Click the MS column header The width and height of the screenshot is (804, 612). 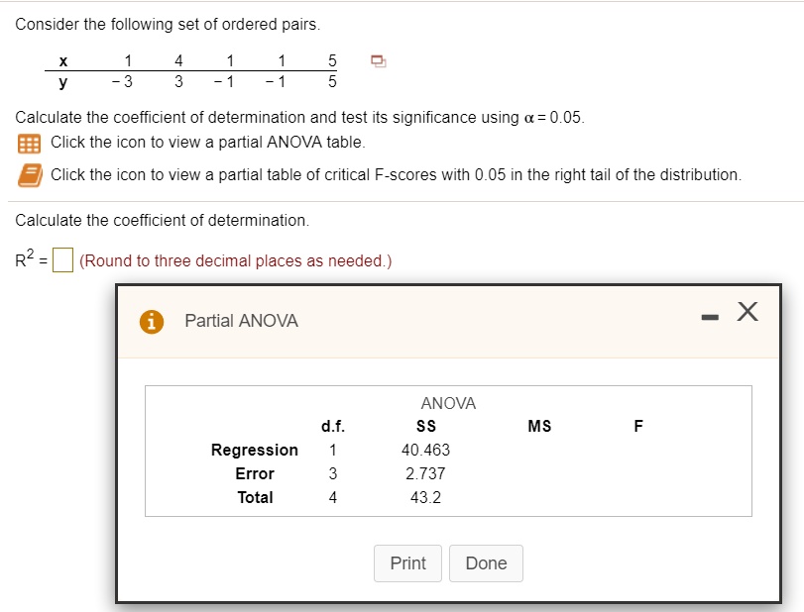[540, 427]
